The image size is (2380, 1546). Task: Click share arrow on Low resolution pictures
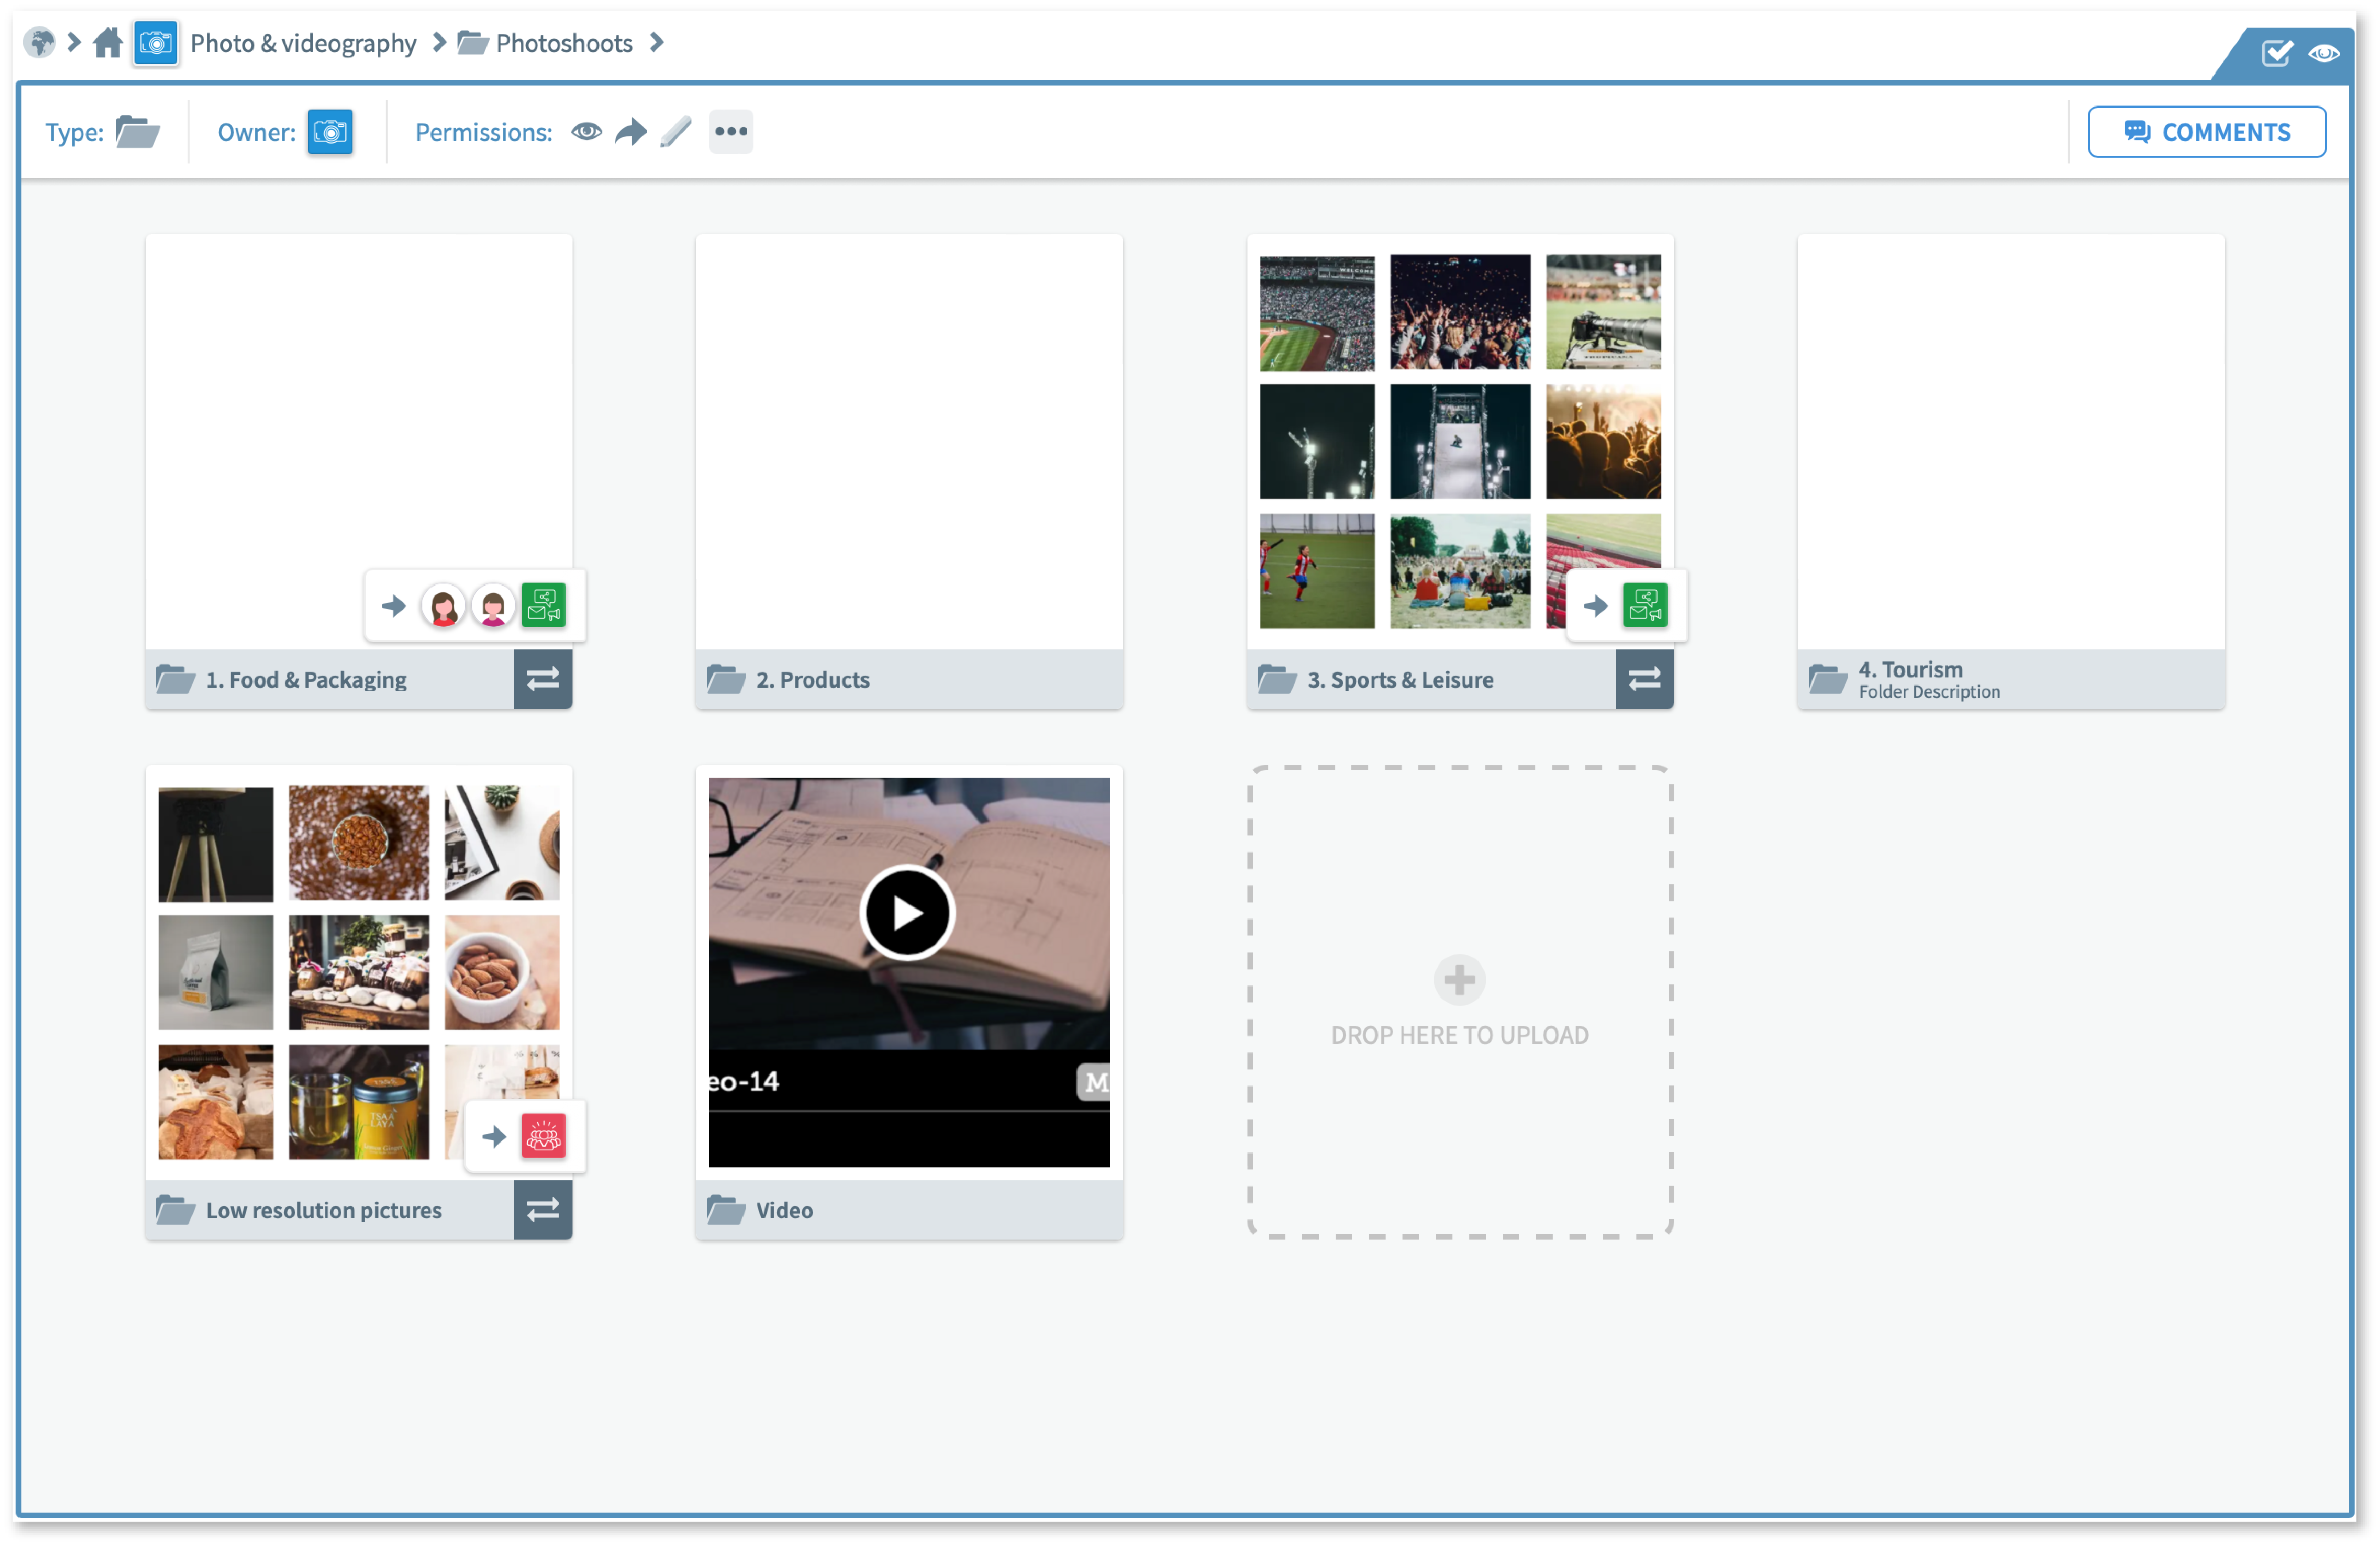[494, 1137]
